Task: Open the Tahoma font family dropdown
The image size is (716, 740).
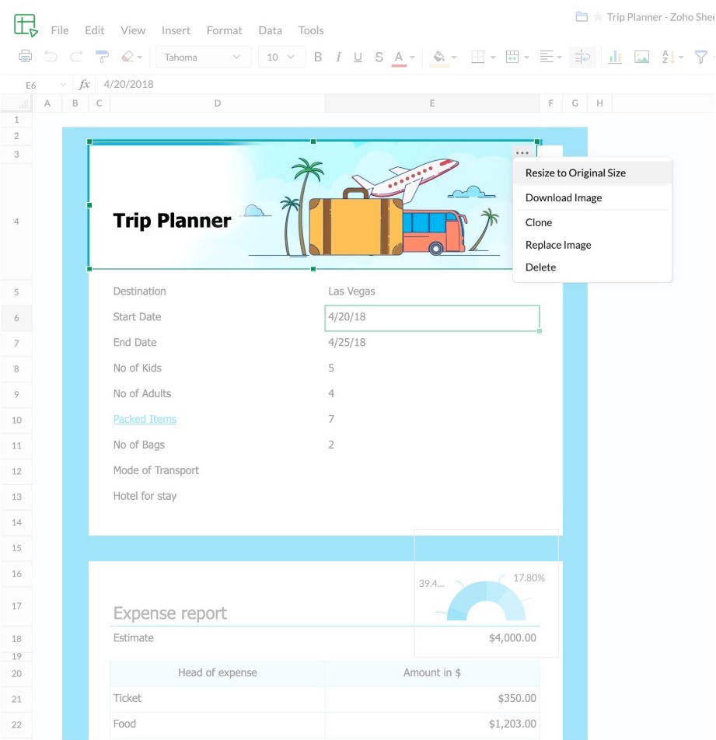Action: pos(203,57)
